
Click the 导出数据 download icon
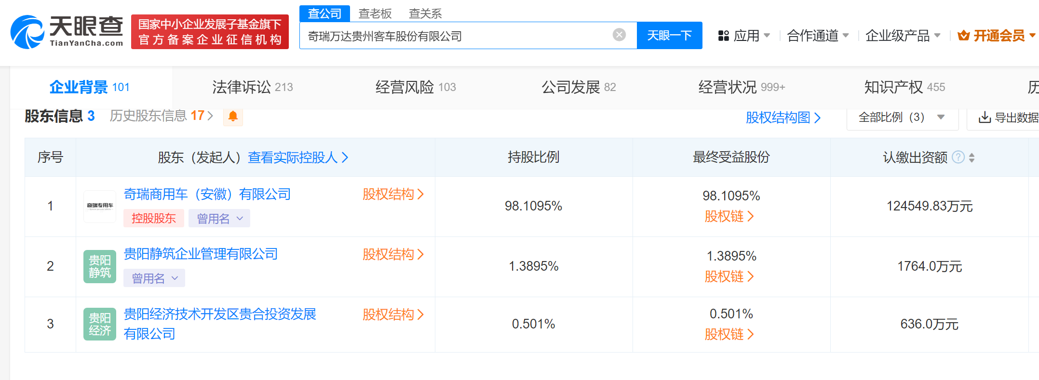[x=985, y=118]
